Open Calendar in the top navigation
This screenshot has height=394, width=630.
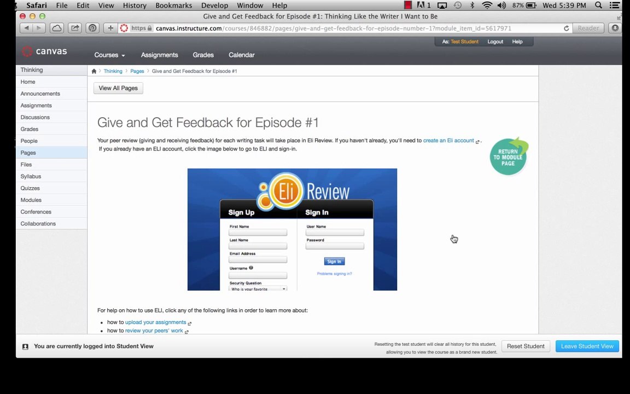(x=242, y=55)
